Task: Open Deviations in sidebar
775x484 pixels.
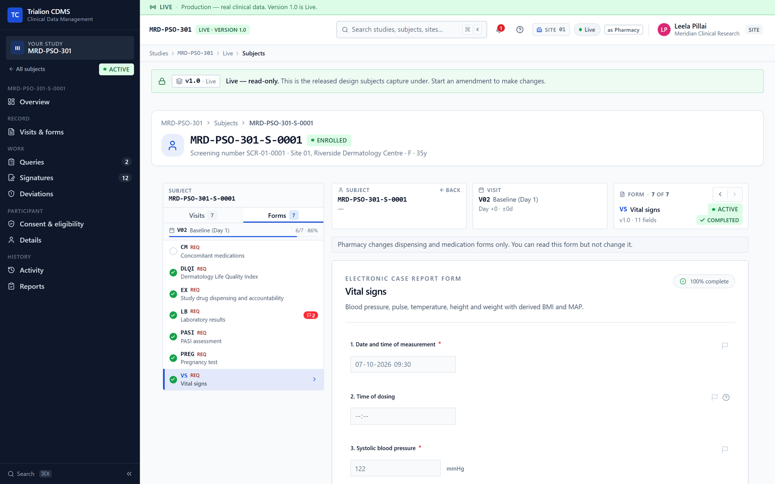Action: 70,194
